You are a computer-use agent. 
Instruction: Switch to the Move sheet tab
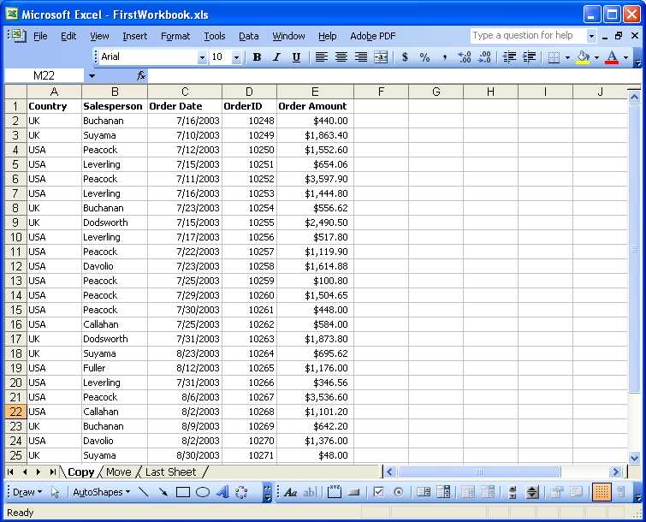(119, 472)
